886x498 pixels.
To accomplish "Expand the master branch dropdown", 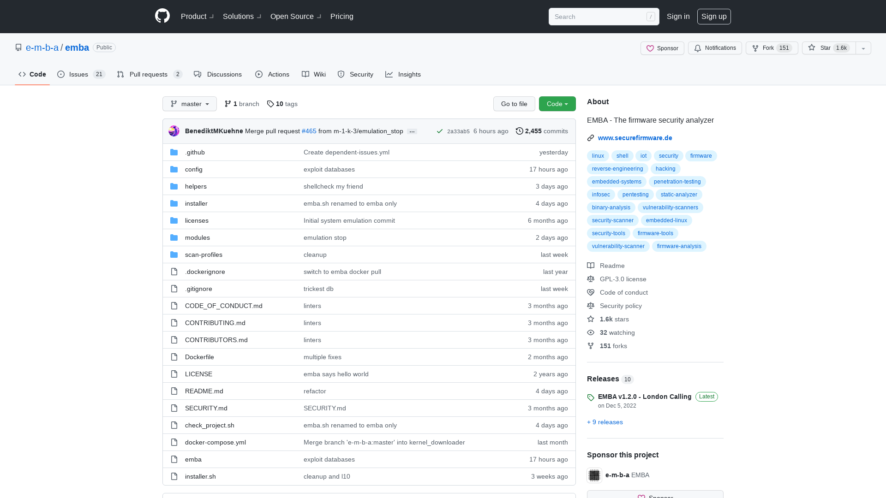I will 189,103.
